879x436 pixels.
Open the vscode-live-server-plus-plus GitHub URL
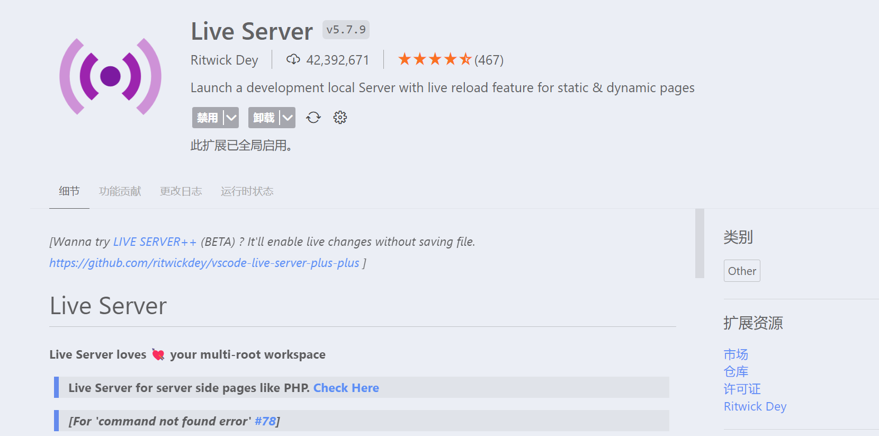[204, 263]
